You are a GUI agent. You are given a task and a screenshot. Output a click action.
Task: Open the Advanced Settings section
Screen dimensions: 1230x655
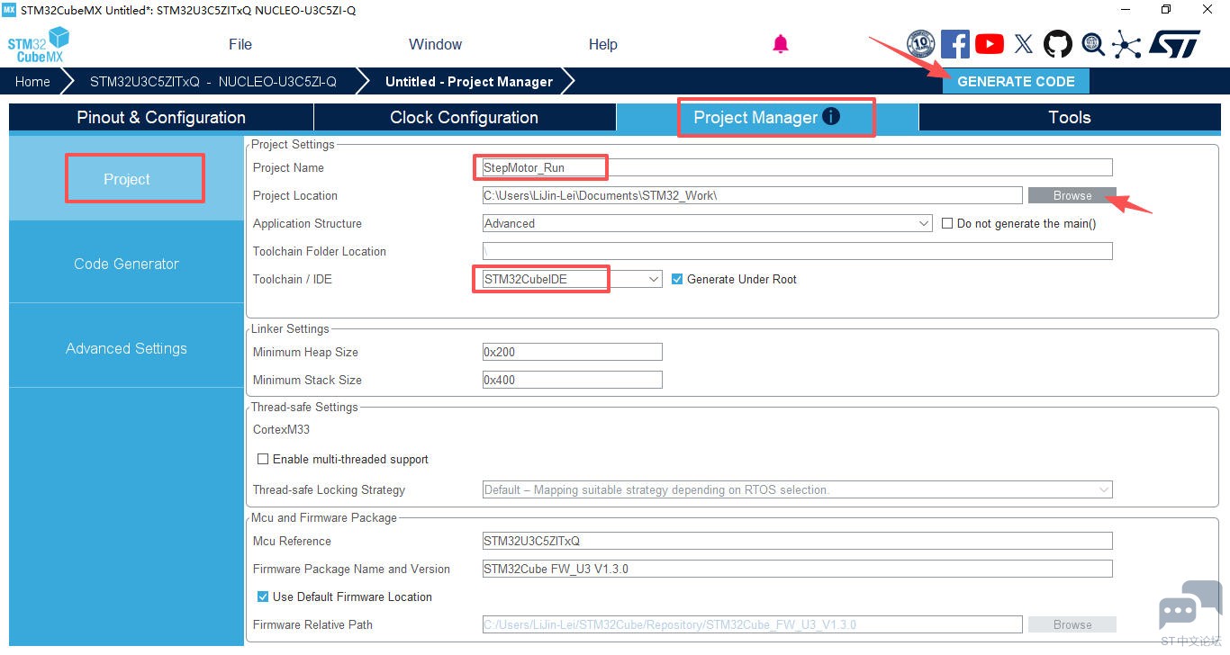pyautogui.click(x=127, y=348)
